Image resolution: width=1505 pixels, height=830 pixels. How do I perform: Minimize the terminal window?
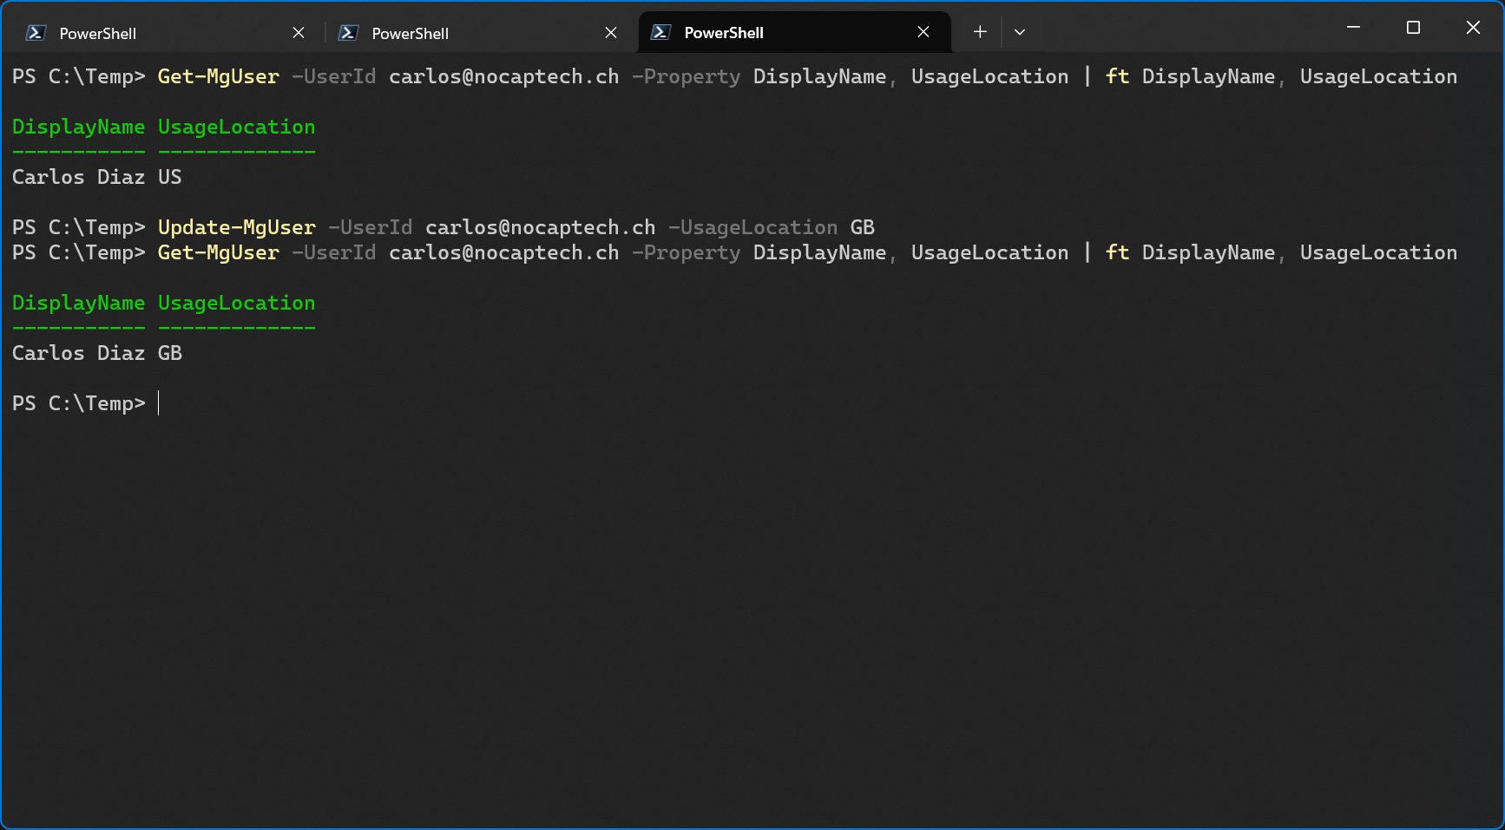(1353, 28)
